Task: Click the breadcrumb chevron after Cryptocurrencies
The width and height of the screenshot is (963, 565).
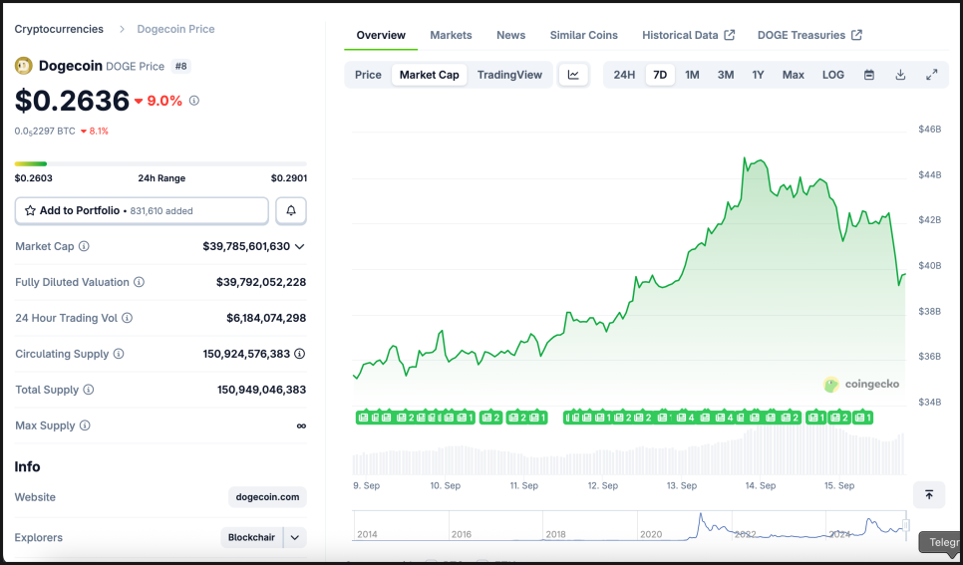Action: [123, 29]
